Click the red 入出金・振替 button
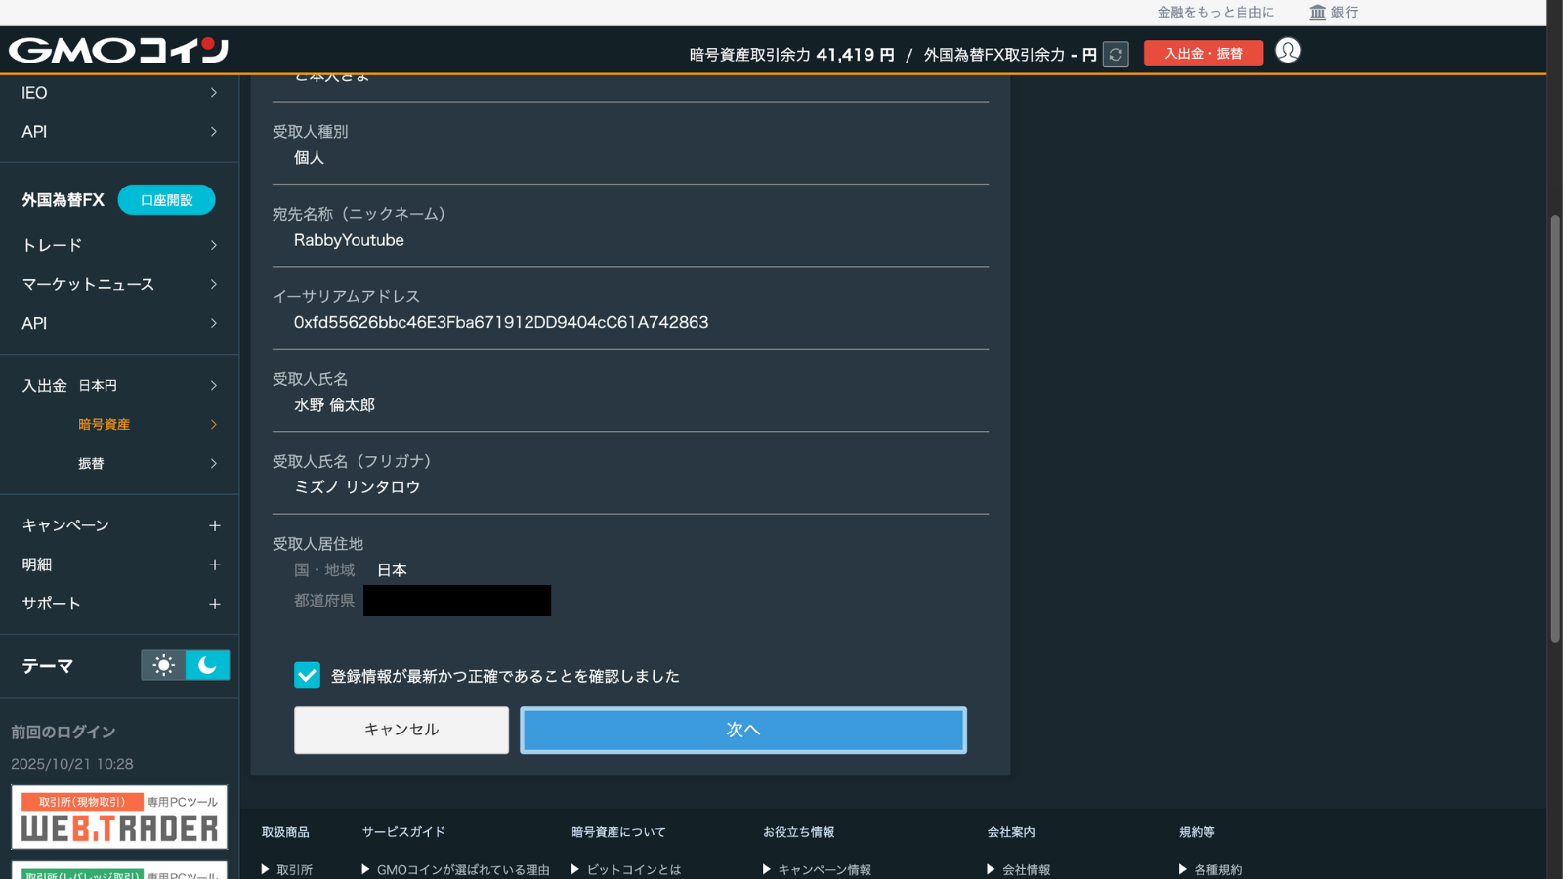The height and width of the screenshot is (879, 1563). [x=1203, y=54]
